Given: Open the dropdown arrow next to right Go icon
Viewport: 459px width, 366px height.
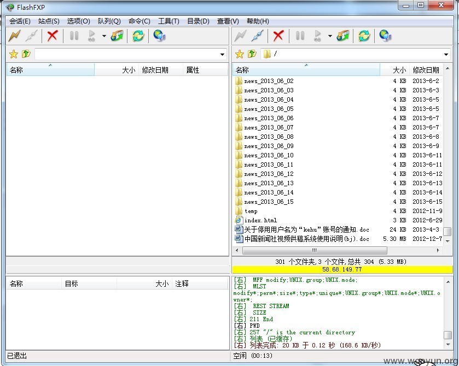Looking at the screenshot, I should 330,36.
